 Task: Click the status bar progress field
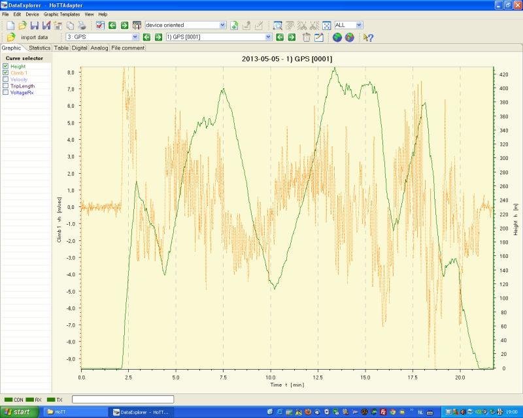click(123, 399)
